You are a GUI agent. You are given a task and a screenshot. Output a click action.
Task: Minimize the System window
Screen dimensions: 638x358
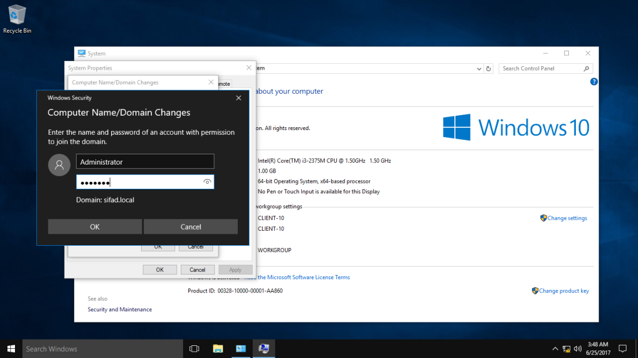[545, 54]
